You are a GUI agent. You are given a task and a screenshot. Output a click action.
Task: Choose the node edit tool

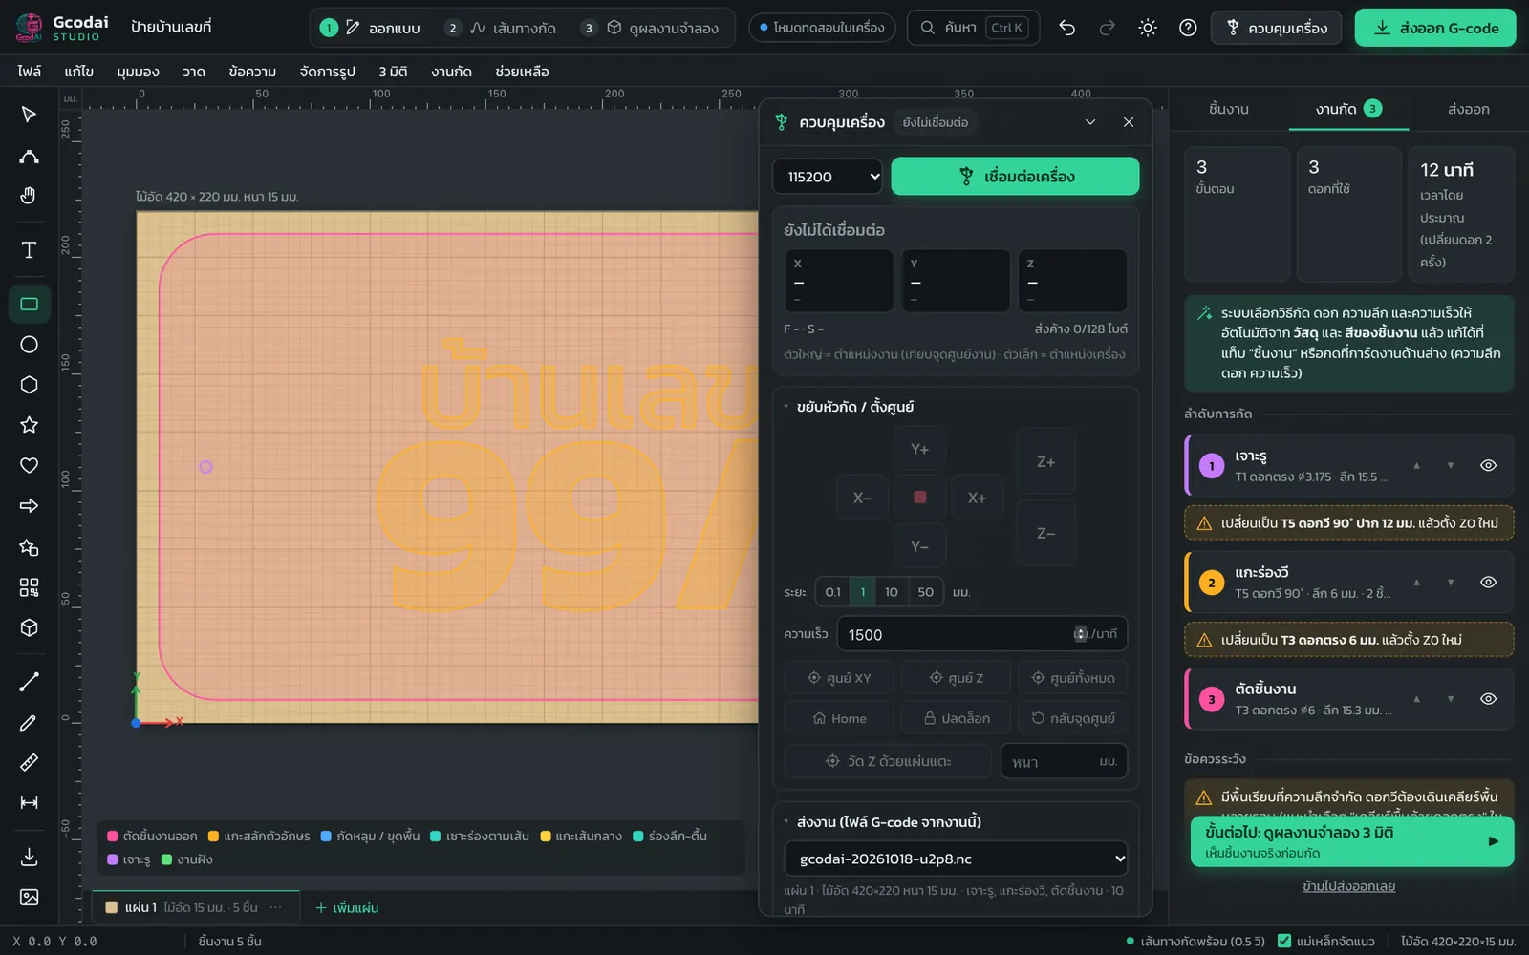(29, 155)
